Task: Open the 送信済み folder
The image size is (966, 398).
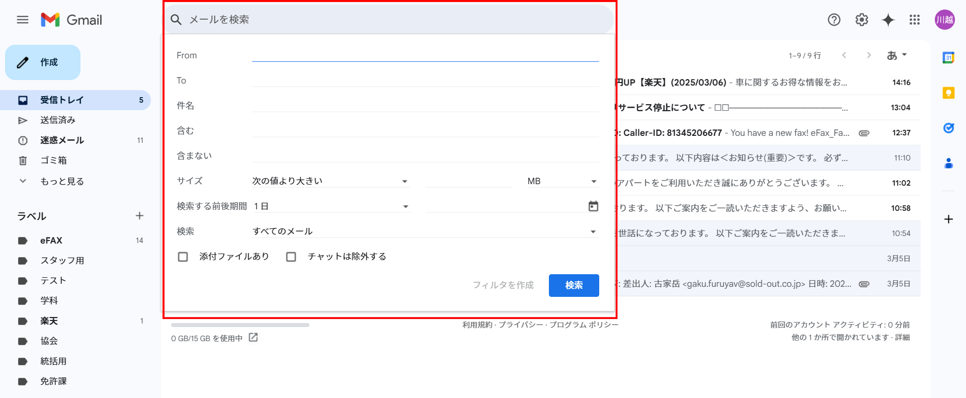Action: tap(58, 120)
